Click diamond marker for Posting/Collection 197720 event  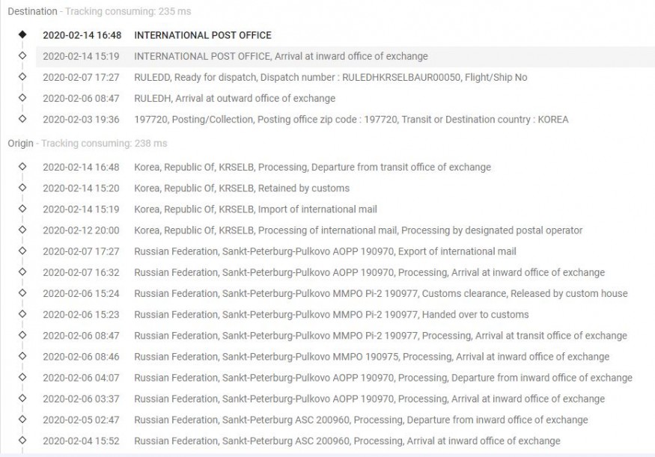(22, 118)
